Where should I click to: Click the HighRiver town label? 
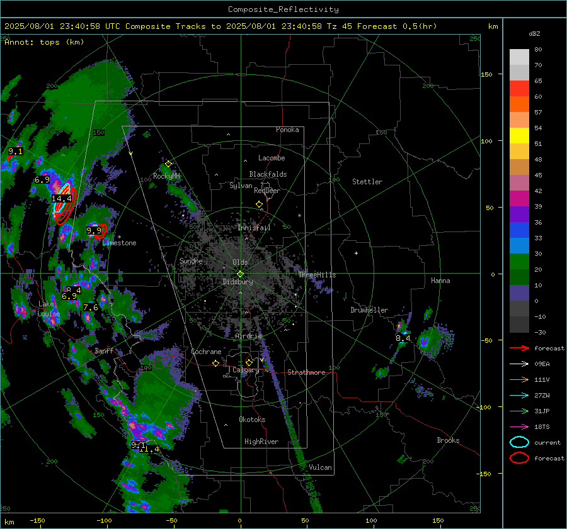click(x=261, y=442)
